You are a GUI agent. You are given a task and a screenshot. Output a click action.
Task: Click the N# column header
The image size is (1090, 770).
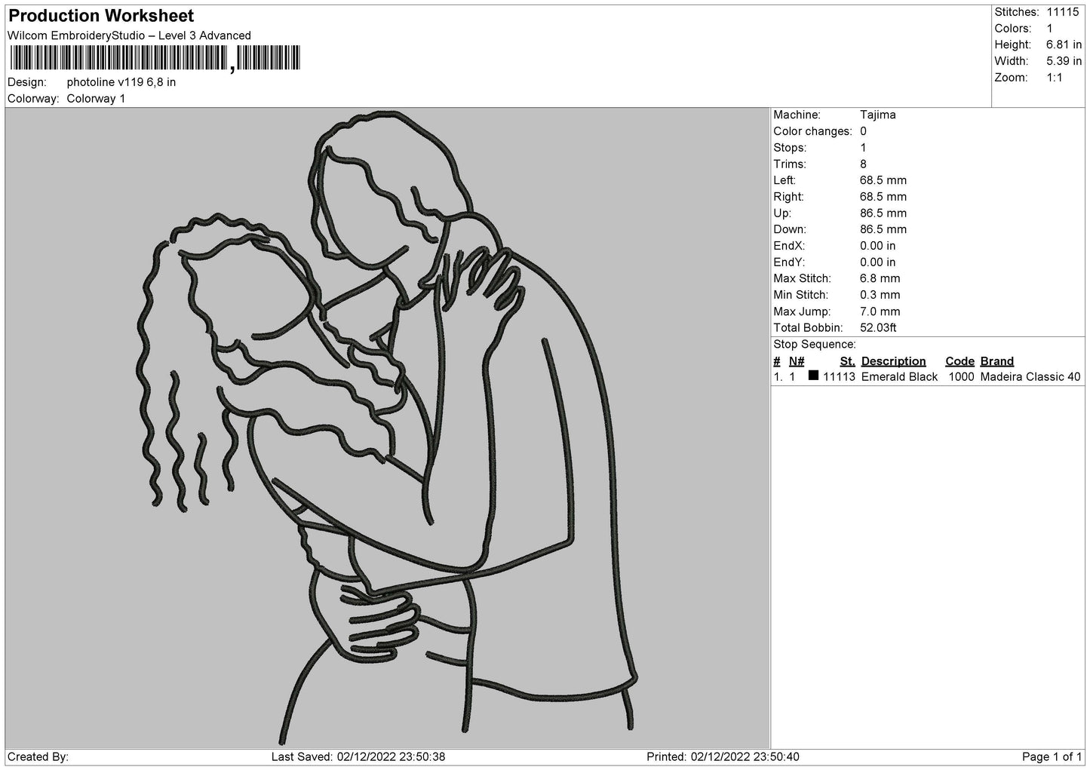(x=797, y=361)
